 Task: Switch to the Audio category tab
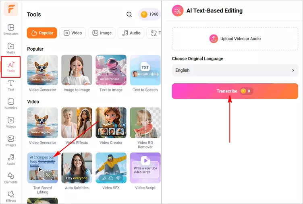[131, 33]
